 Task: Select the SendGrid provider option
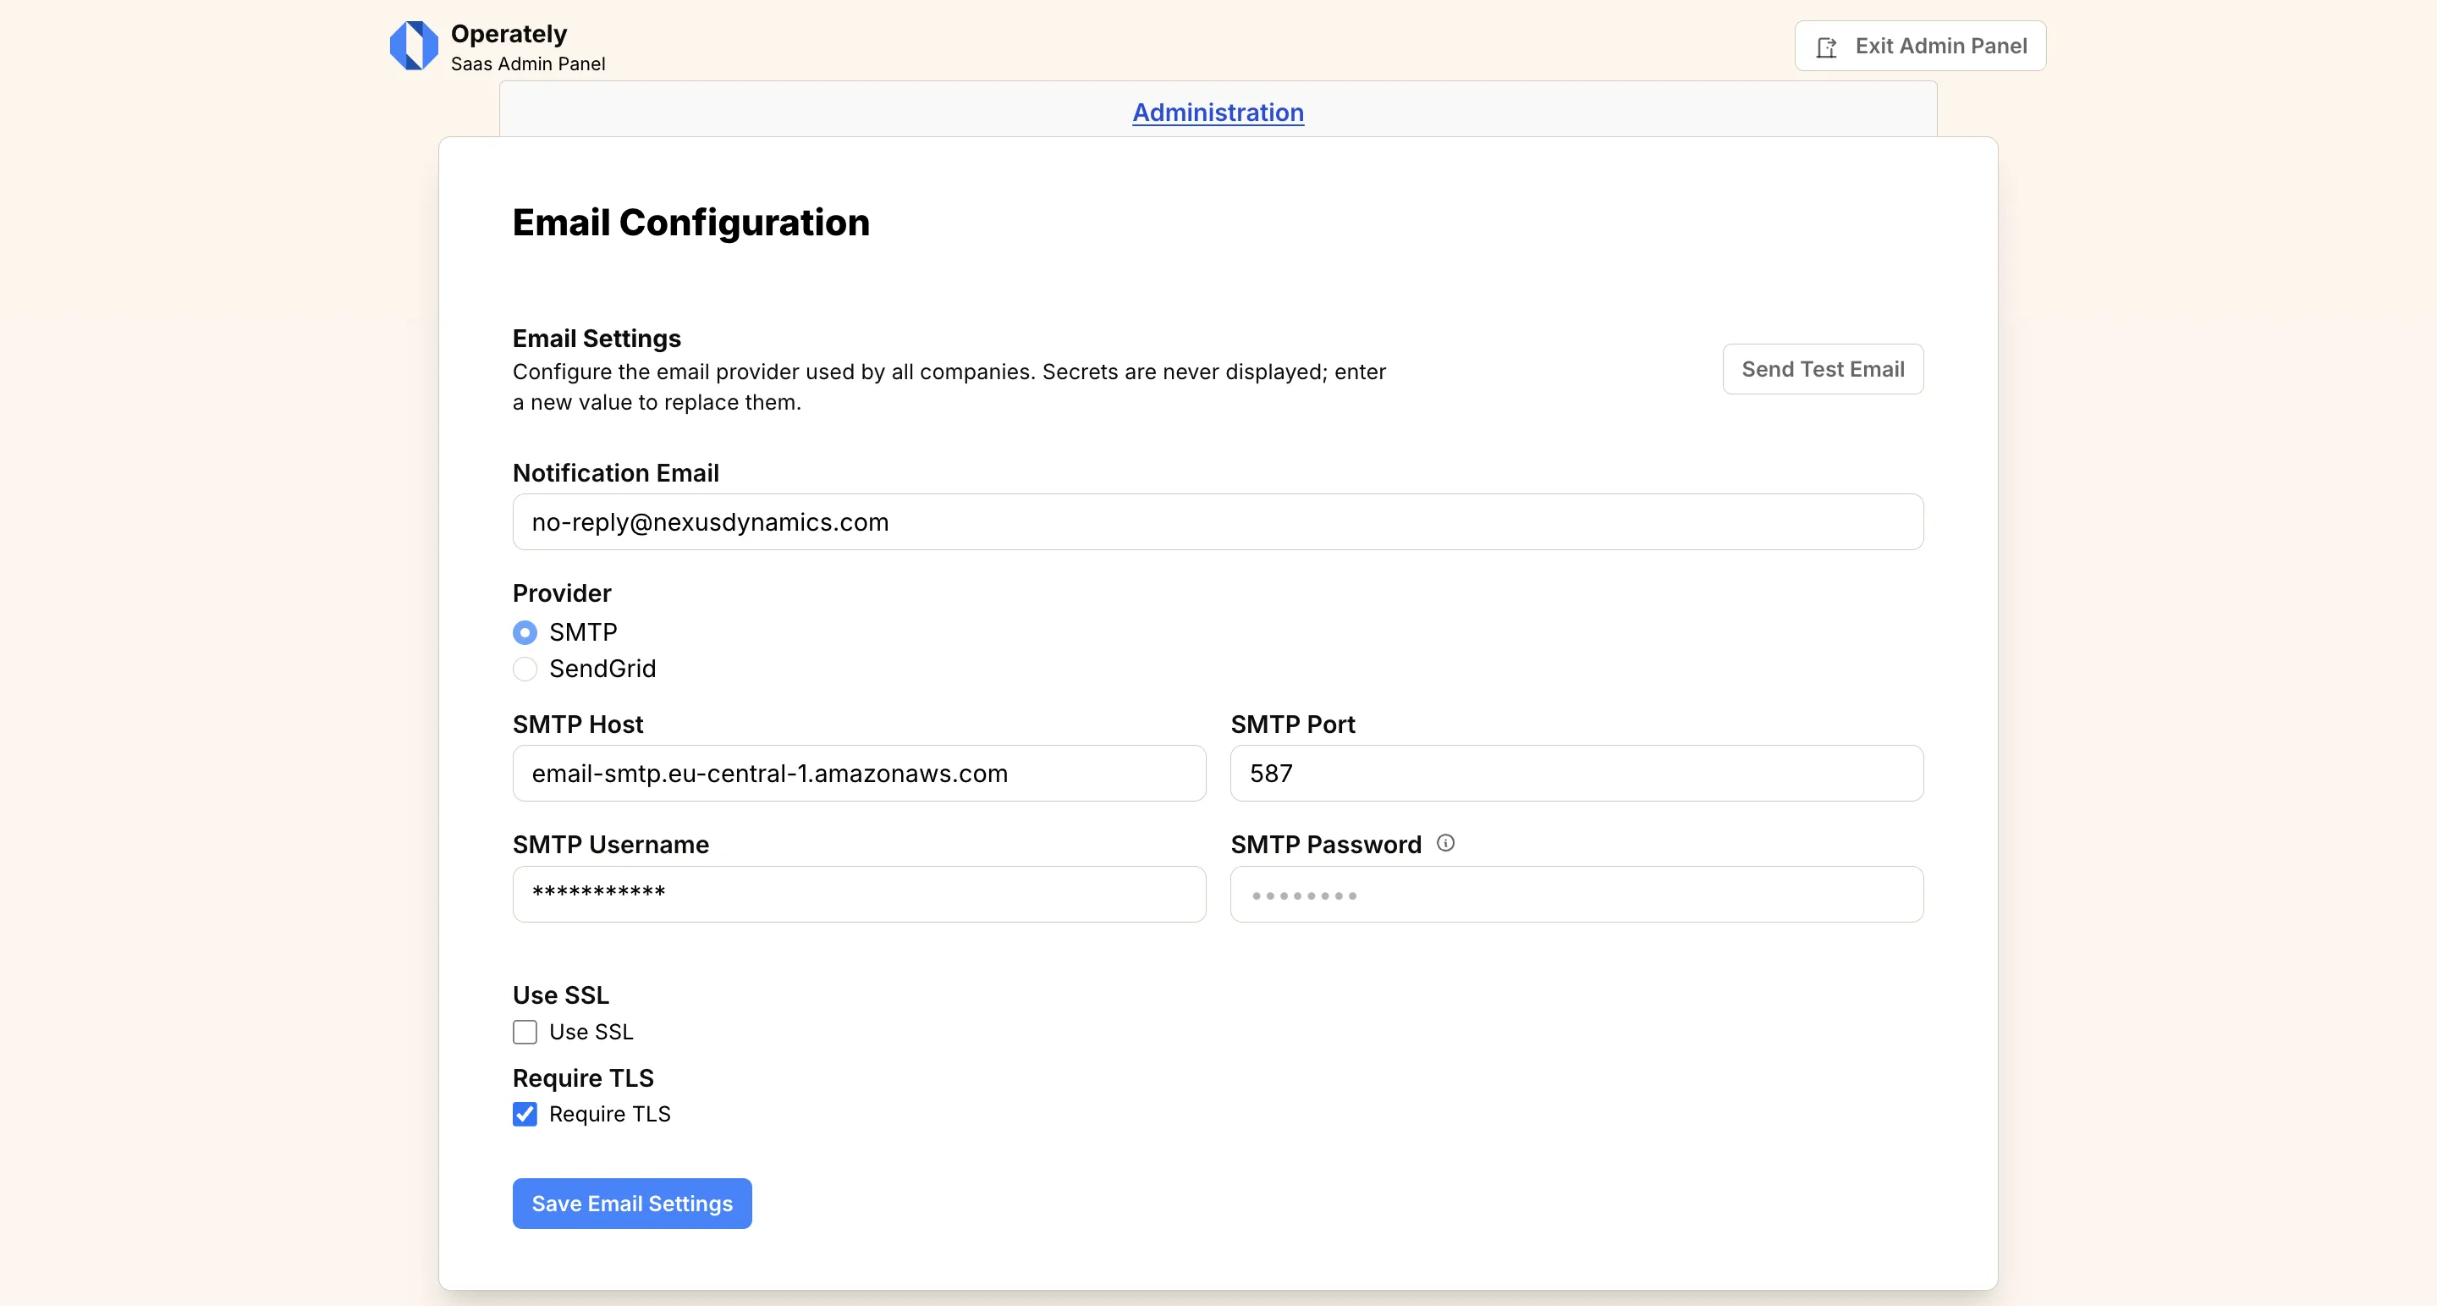pos(525,670)
